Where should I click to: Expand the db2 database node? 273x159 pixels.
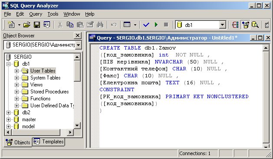tap(8, 113)
